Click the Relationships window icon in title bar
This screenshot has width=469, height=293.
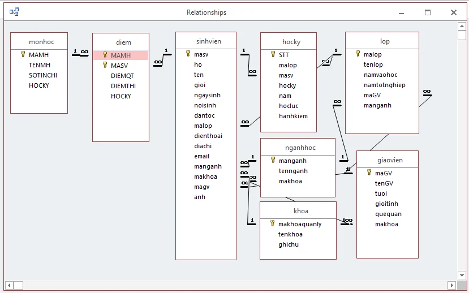click(x=14, y=12)
